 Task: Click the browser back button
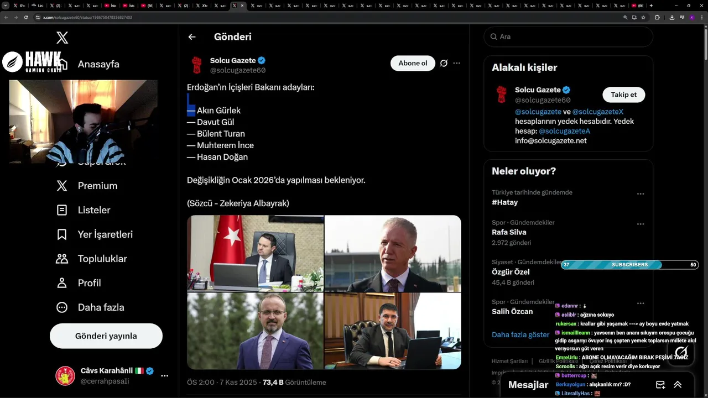(x=6, y=17)
